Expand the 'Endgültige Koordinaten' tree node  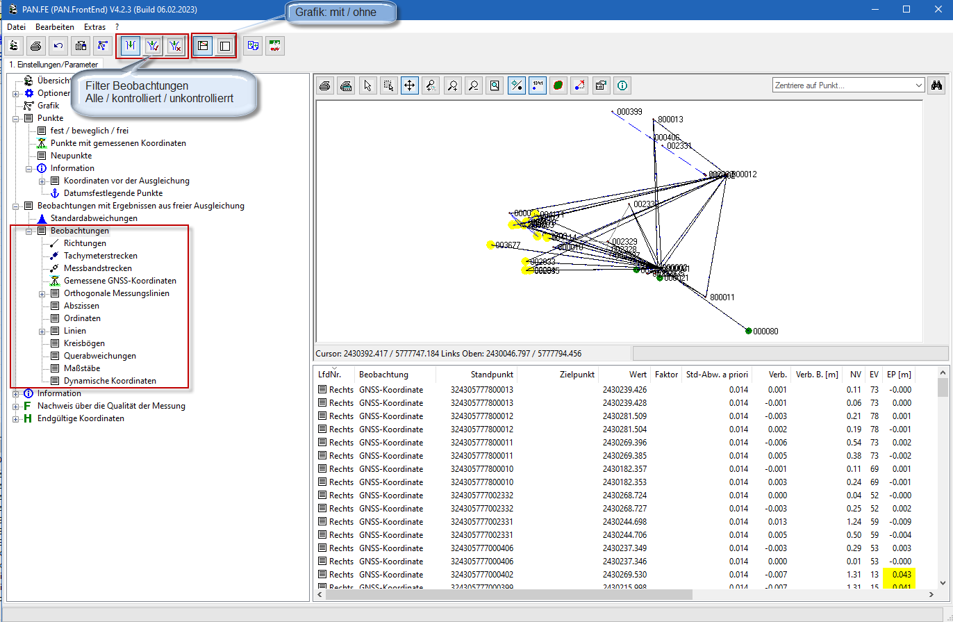point(15,419)
